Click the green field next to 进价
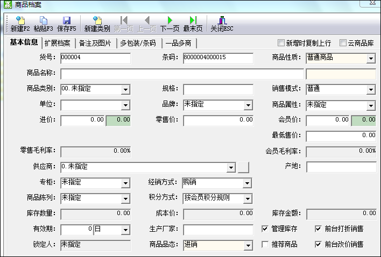The height and width of the screenshot is (257, 381). click(x=118, y=120)
